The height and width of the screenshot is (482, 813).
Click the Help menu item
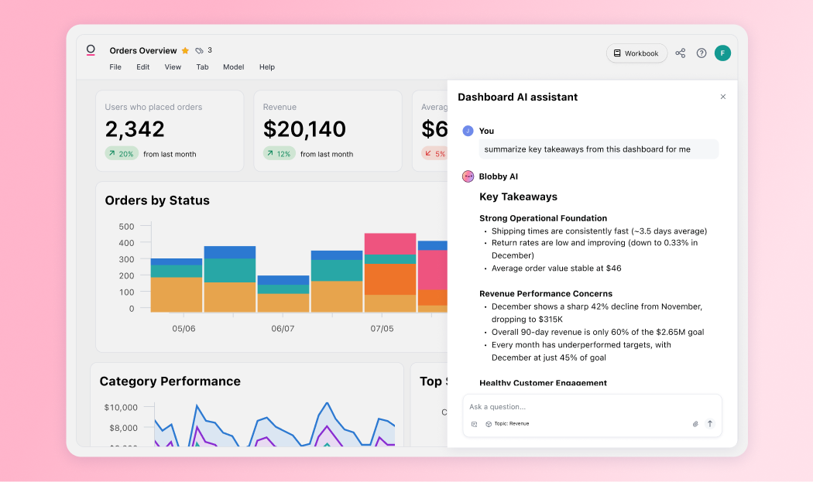pyautogui.click(x=267, y=67)
